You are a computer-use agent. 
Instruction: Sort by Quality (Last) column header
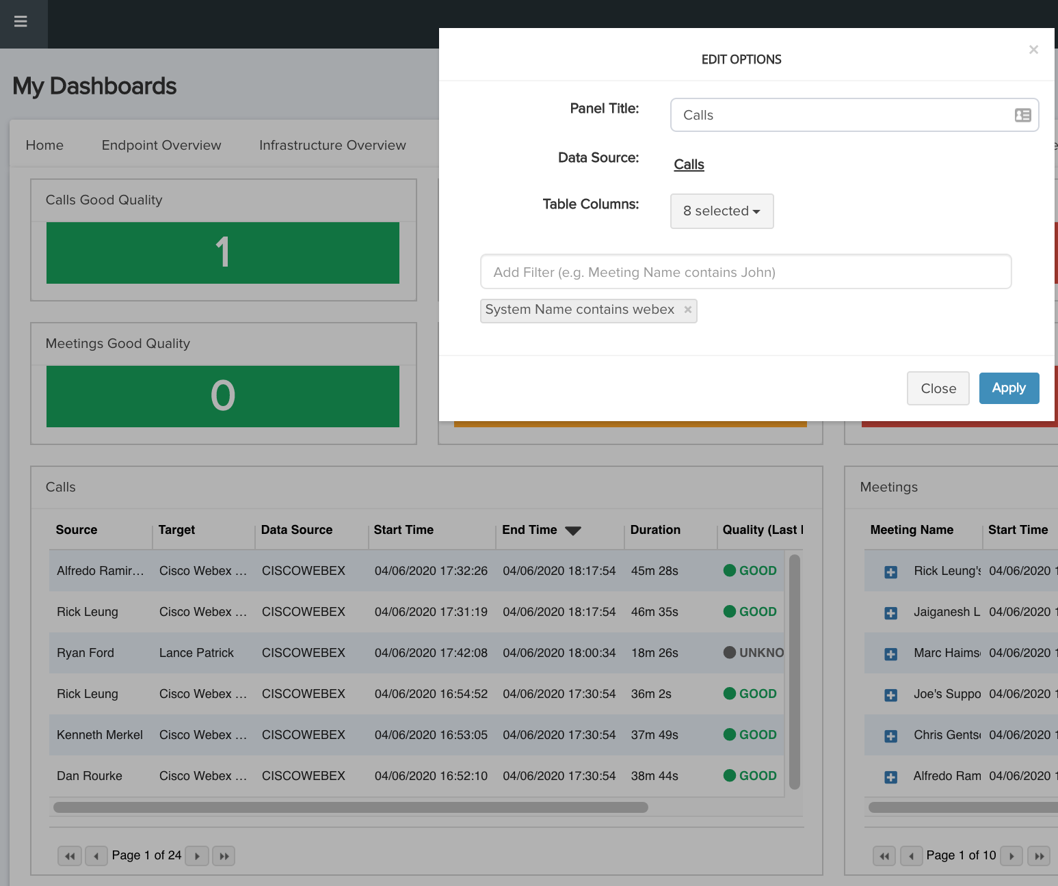click(x=763, y=530)
